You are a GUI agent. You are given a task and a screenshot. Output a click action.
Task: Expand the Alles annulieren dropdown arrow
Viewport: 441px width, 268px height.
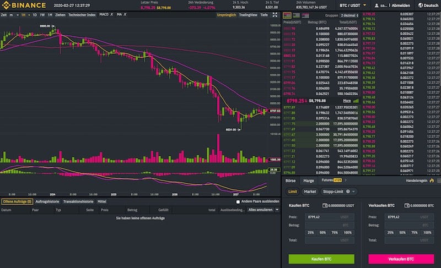point(277,210)
